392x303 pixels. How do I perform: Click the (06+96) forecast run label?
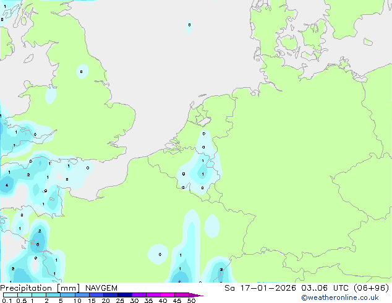point(372,288)
